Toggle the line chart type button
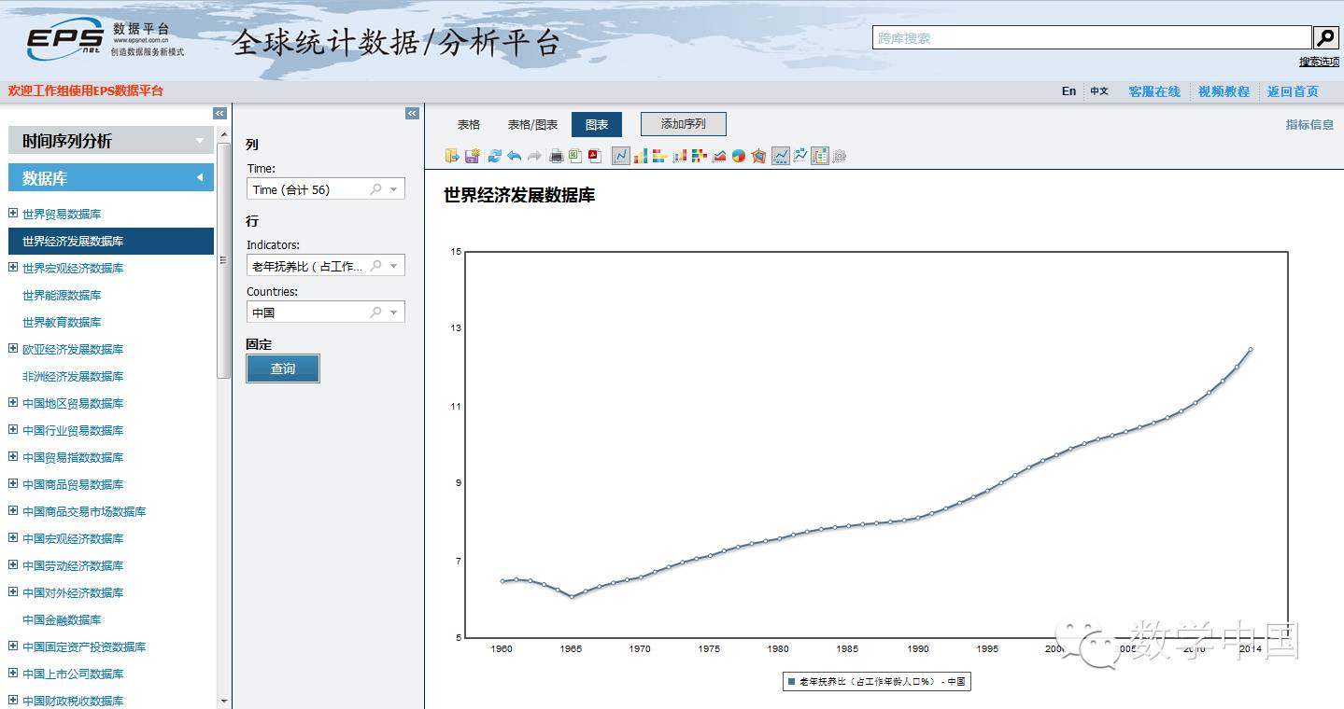This screenshot has width=1344, height=709. pyautogui.click(x=621, y=156)
